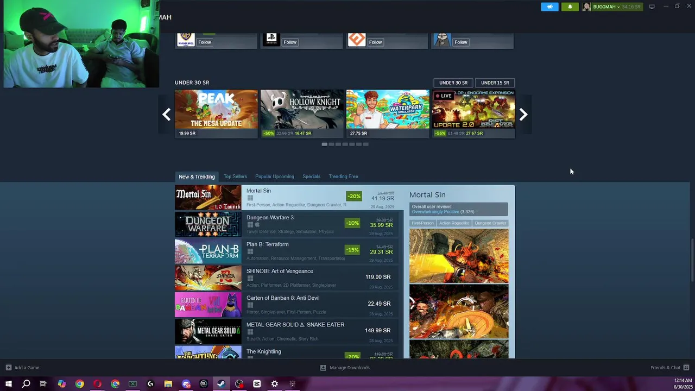The width and height of the screenshot is (695, 391).
Task: Go to the next carousel page arrow
Action: click(523, 114)
